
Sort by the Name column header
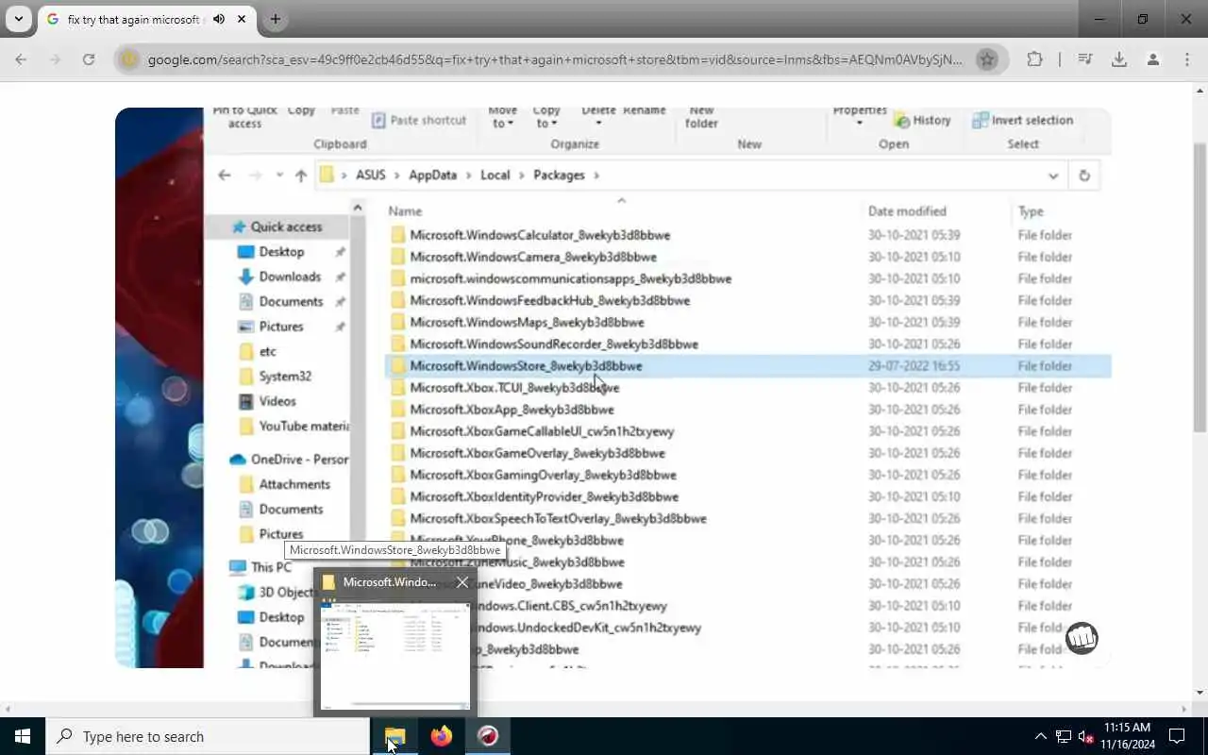pos(405,211)
